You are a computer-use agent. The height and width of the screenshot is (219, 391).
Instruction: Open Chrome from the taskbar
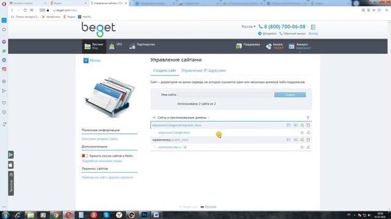tap(56, 215)
